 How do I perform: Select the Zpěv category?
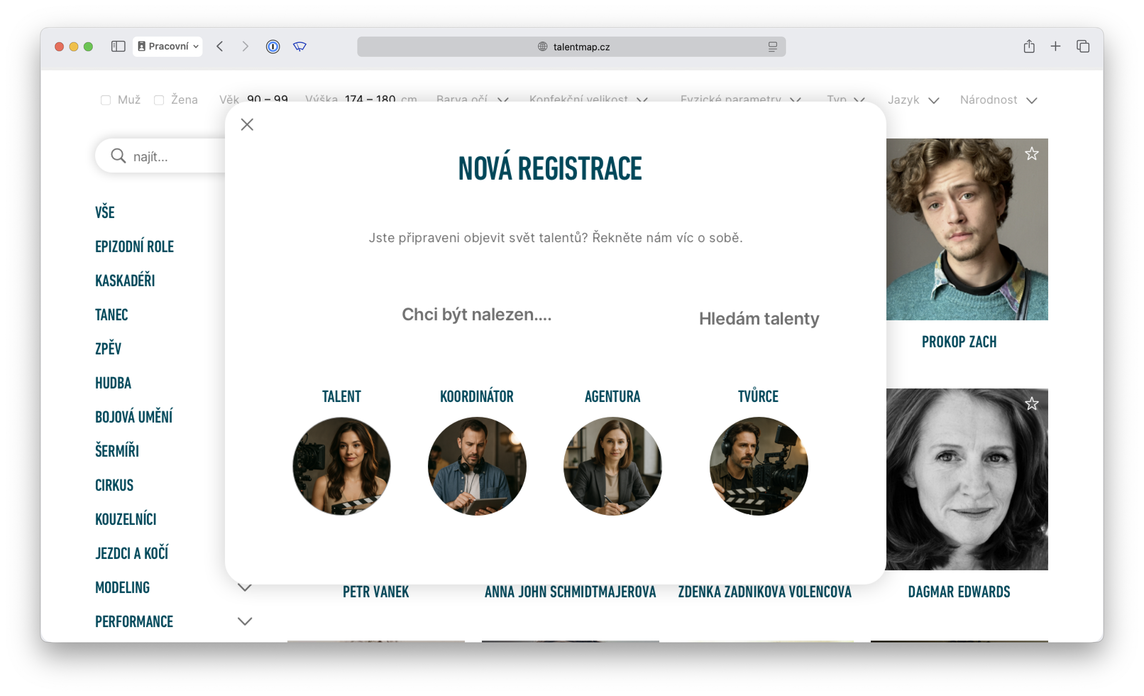[x=108, y=348]
